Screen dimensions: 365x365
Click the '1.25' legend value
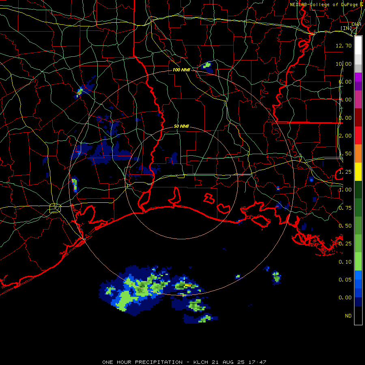[345, 172]
